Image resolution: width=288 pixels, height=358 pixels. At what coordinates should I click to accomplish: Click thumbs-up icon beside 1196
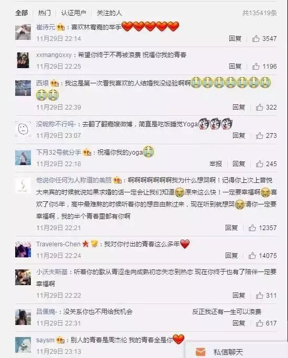click(256, 67)
